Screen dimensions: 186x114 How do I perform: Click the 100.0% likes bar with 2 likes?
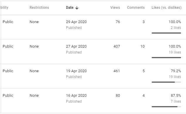pos(166,33)
